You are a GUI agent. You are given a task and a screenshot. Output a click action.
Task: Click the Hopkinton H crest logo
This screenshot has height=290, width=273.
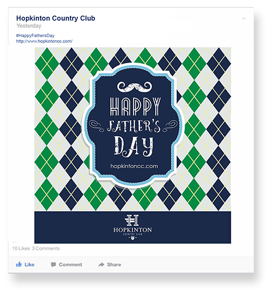[x=132, y=220]
